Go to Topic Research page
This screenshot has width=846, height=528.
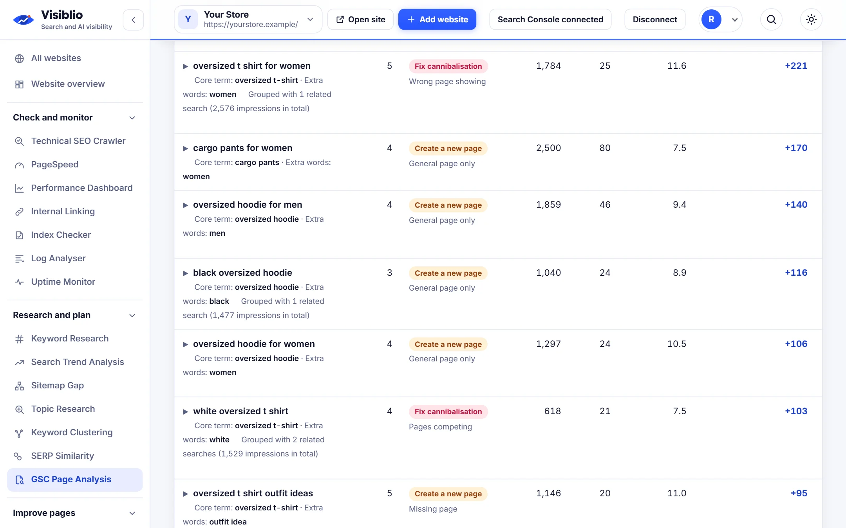(75, 409)
